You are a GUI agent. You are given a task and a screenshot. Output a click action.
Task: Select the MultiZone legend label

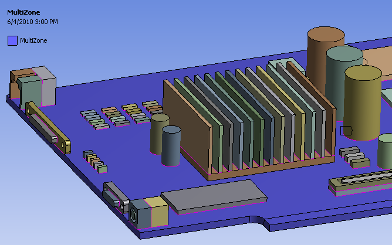[x=33, y=40]
